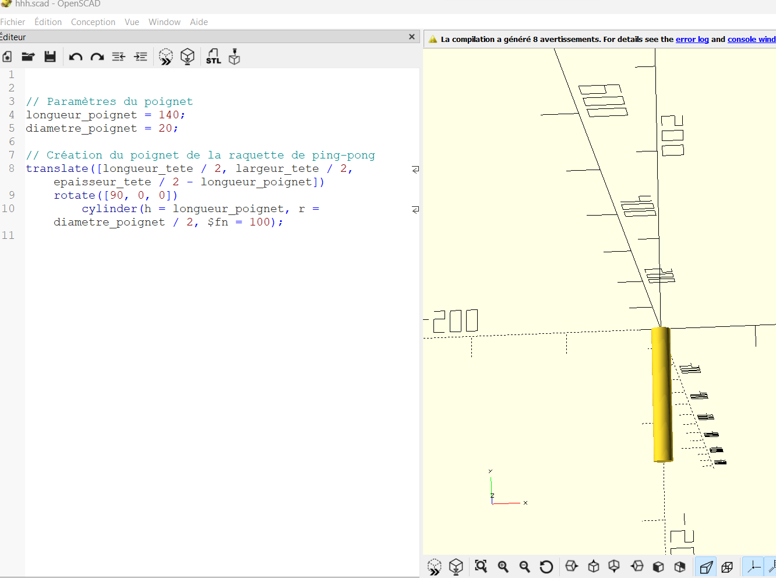View all objects in the viewport
The image size is (776, 578).
point(481,566)
